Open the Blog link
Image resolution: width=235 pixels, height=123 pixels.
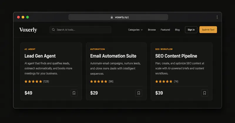tap(177, 30)
